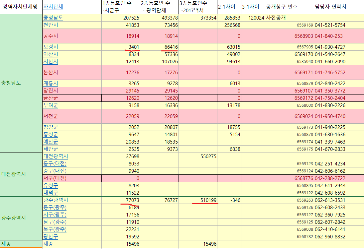Viewport: 364px width, 249px height.
Task: Select the underlined 3401 cell
Action: (x=121, y=47)
